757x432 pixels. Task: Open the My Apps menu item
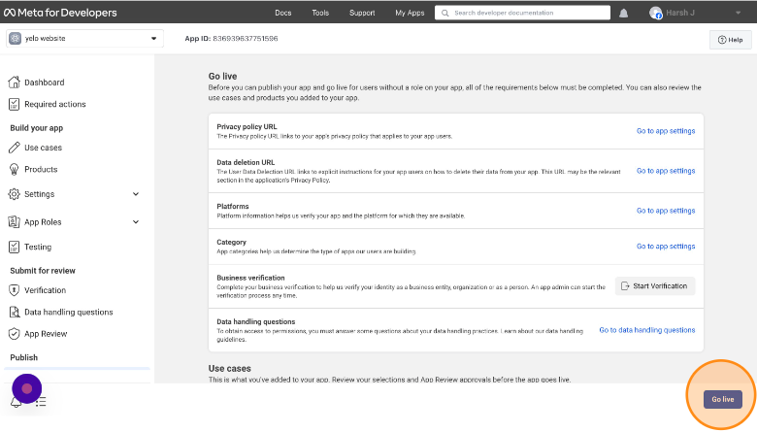(409, 14)
